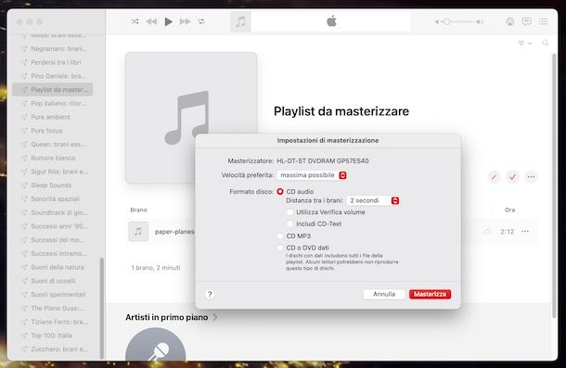Open the playlist more options ellipsis button
The height and width of the screenshot is (368, 566).
tap(531, 177)
